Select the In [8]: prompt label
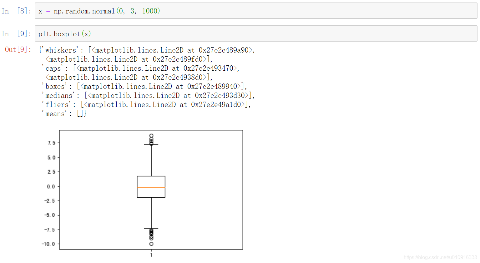The width and height of the screenshot is (480, 263). click(16, 11)
